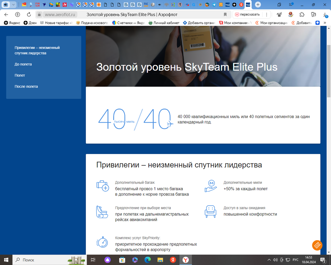Open File Explorer from the taskbar
The width and height of the screenshot is (331, 265).
tap(160, 260)
